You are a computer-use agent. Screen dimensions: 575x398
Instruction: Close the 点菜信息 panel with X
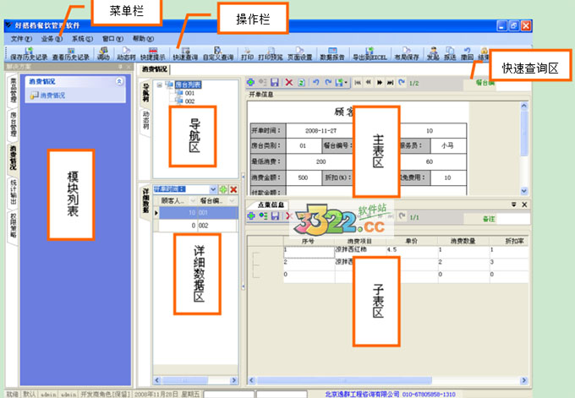[524, 204]
